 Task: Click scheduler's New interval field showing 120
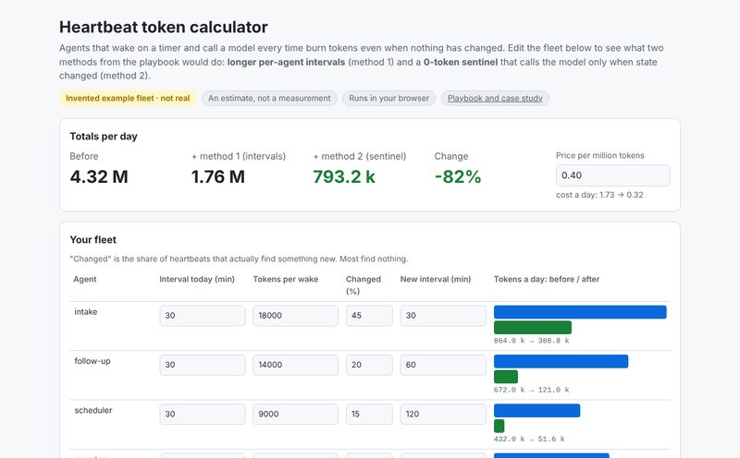point(443,415)
